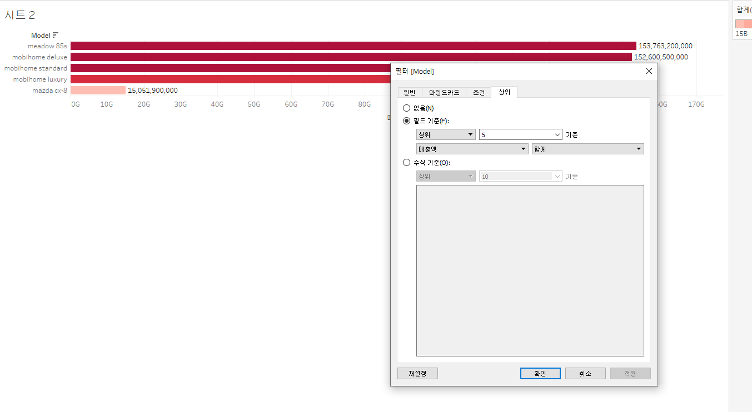Click the 170G axis tick label
The height and width of the screenshot is (412, 752).
696,104
